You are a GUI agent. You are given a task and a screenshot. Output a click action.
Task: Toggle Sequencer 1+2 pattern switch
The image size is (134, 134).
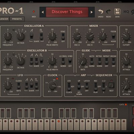click(104, 87)
